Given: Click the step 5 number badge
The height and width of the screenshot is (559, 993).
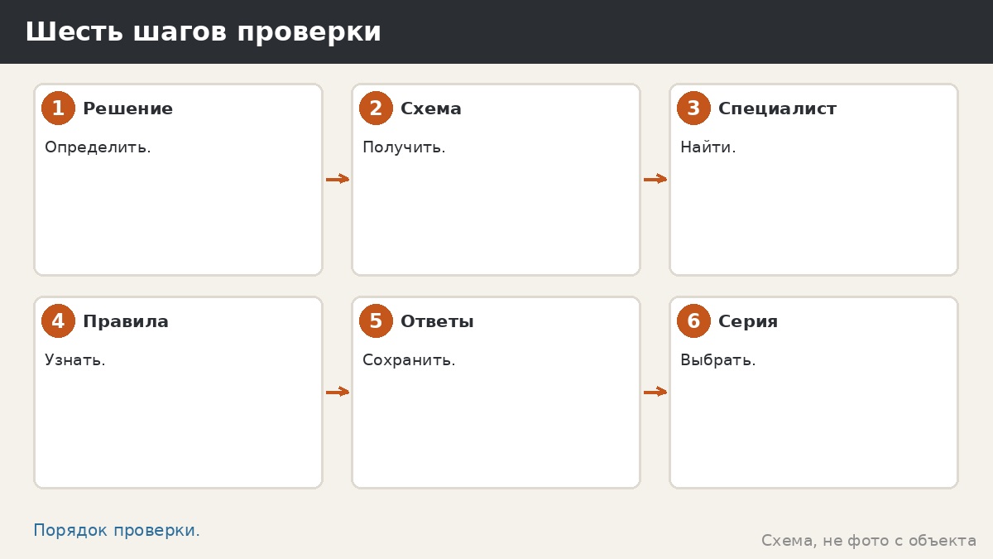Looking at the screenshot, I should tap(376, 321).
